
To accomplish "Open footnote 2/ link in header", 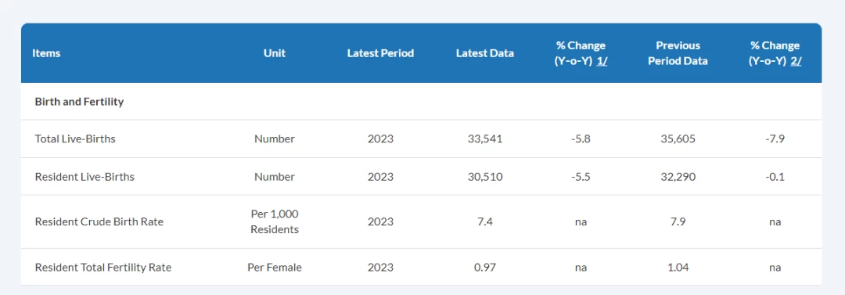I will [796, 61].
